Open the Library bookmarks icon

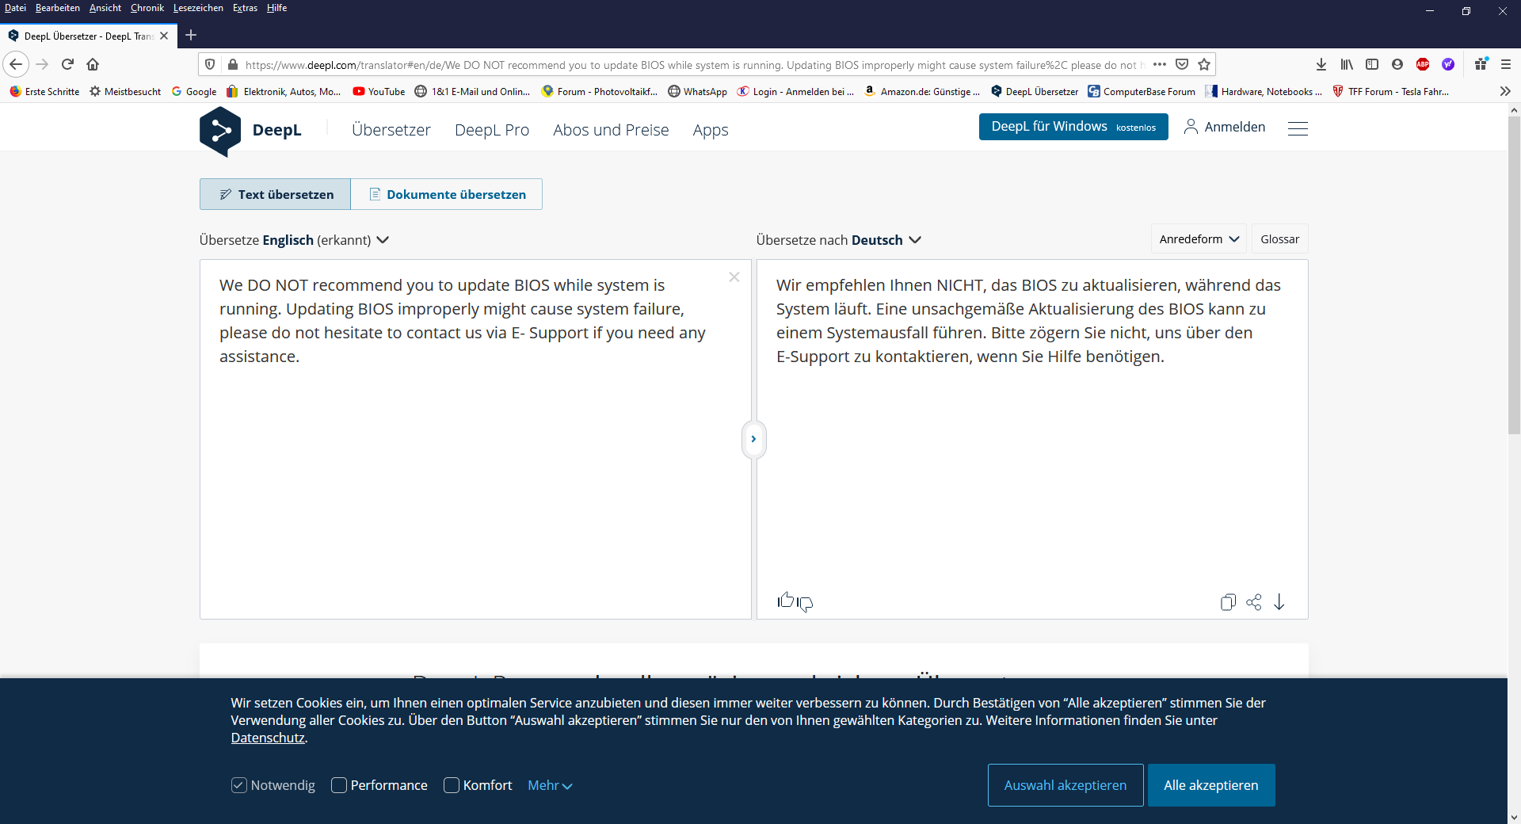pyautogui.click(x=1347, y=64)
